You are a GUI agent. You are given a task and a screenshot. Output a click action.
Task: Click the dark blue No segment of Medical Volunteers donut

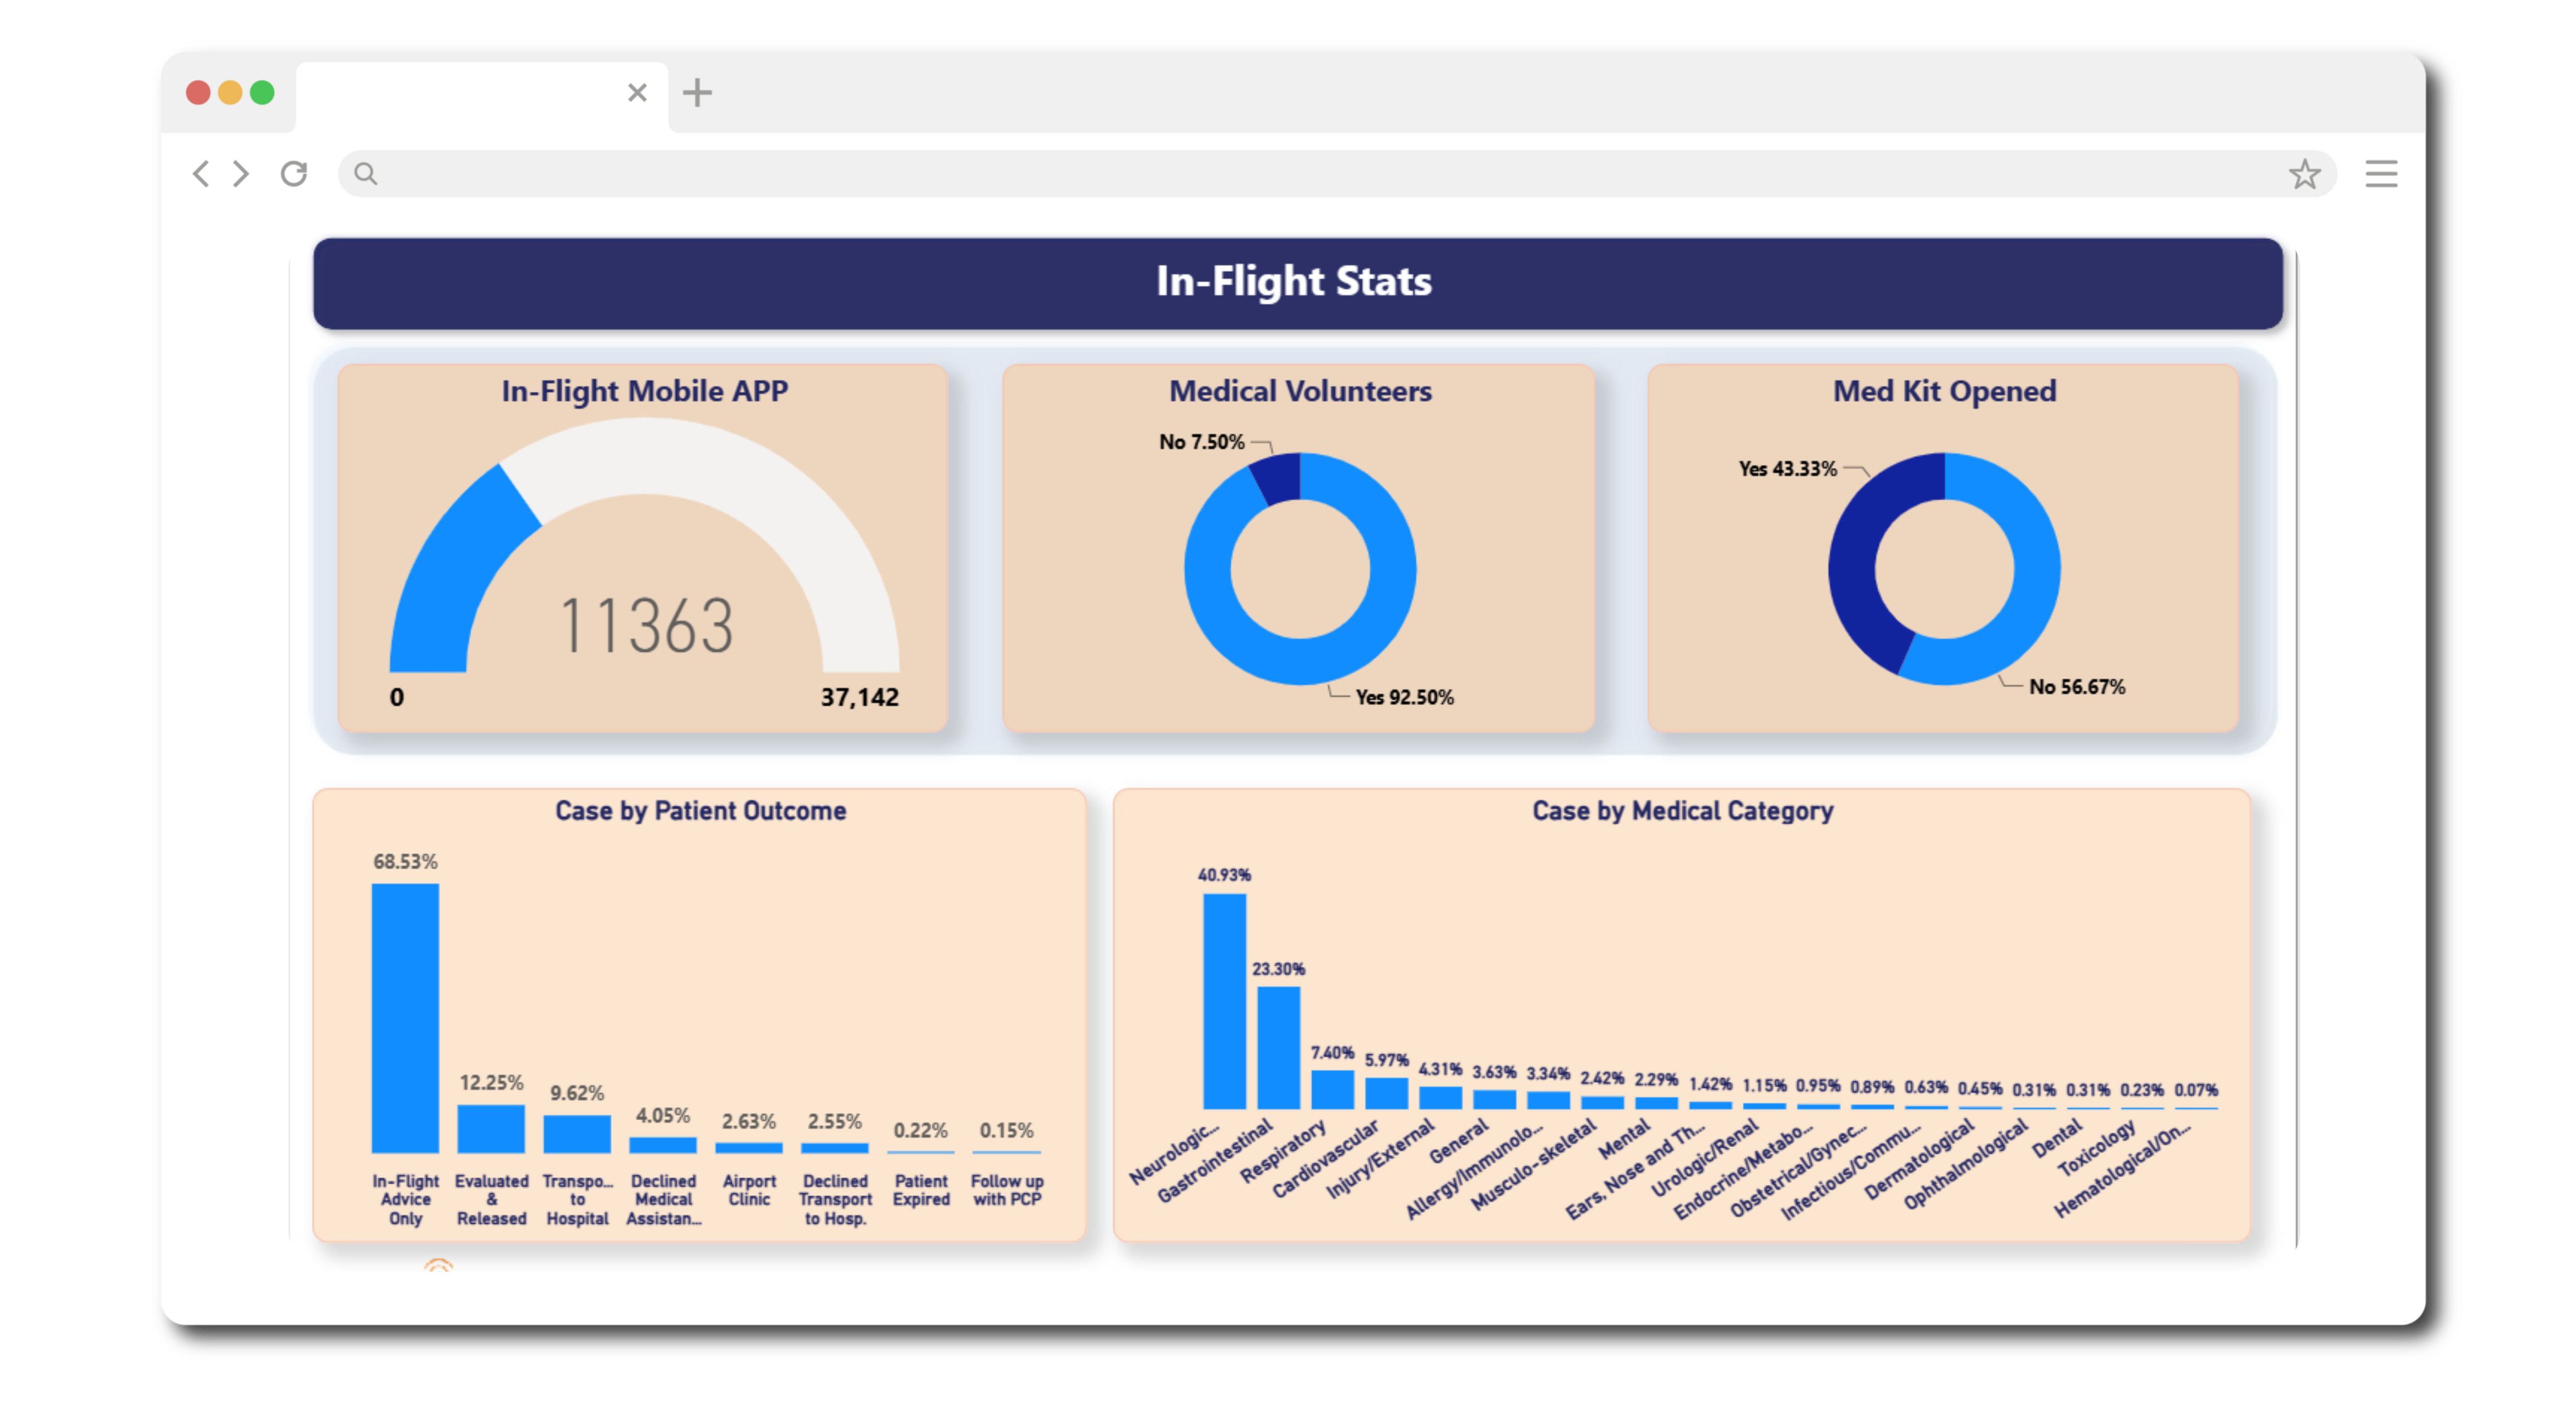coord(1278,478)
